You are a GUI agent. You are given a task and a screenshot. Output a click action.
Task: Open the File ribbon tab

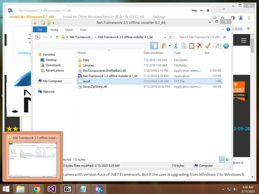(x=40, y=30)
